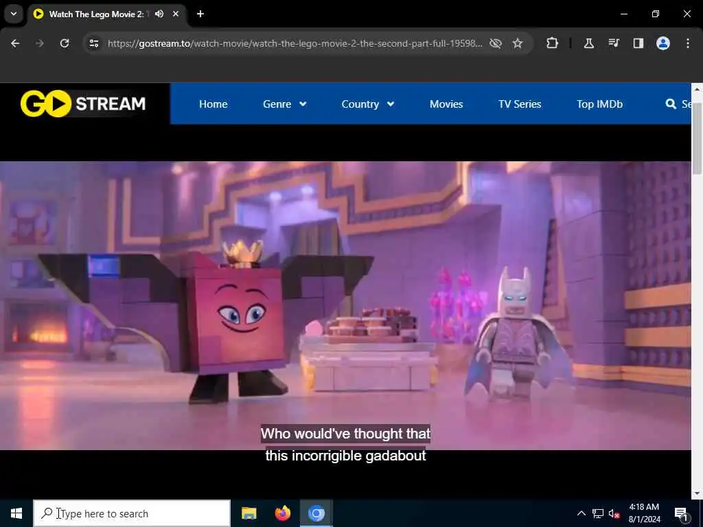
Task: Open the Chrome profile avatar
Action: pyautogui.click(x=663, y=43)
